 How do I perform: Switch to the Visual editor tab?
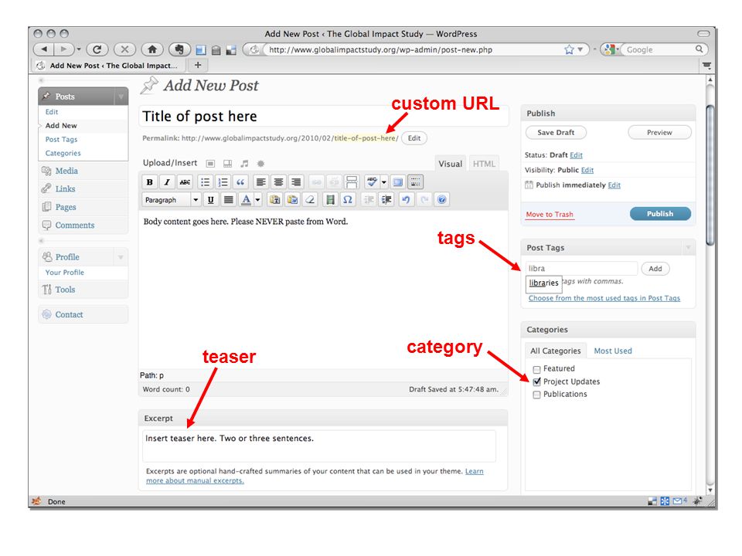450,164
